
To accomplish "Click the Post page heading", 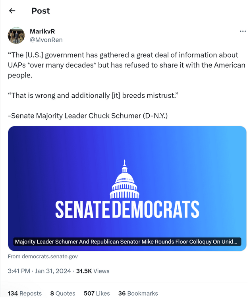I will pyautogui.click(x=41, y=11).
